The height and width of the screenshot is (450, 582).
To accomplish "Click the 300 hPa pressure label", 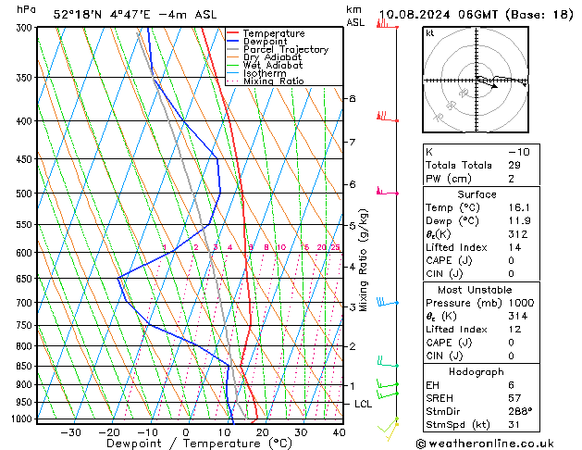I will click(x=26, y=28).
